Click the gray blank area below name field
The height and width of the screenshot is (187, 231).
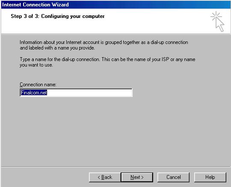(115, 131)
